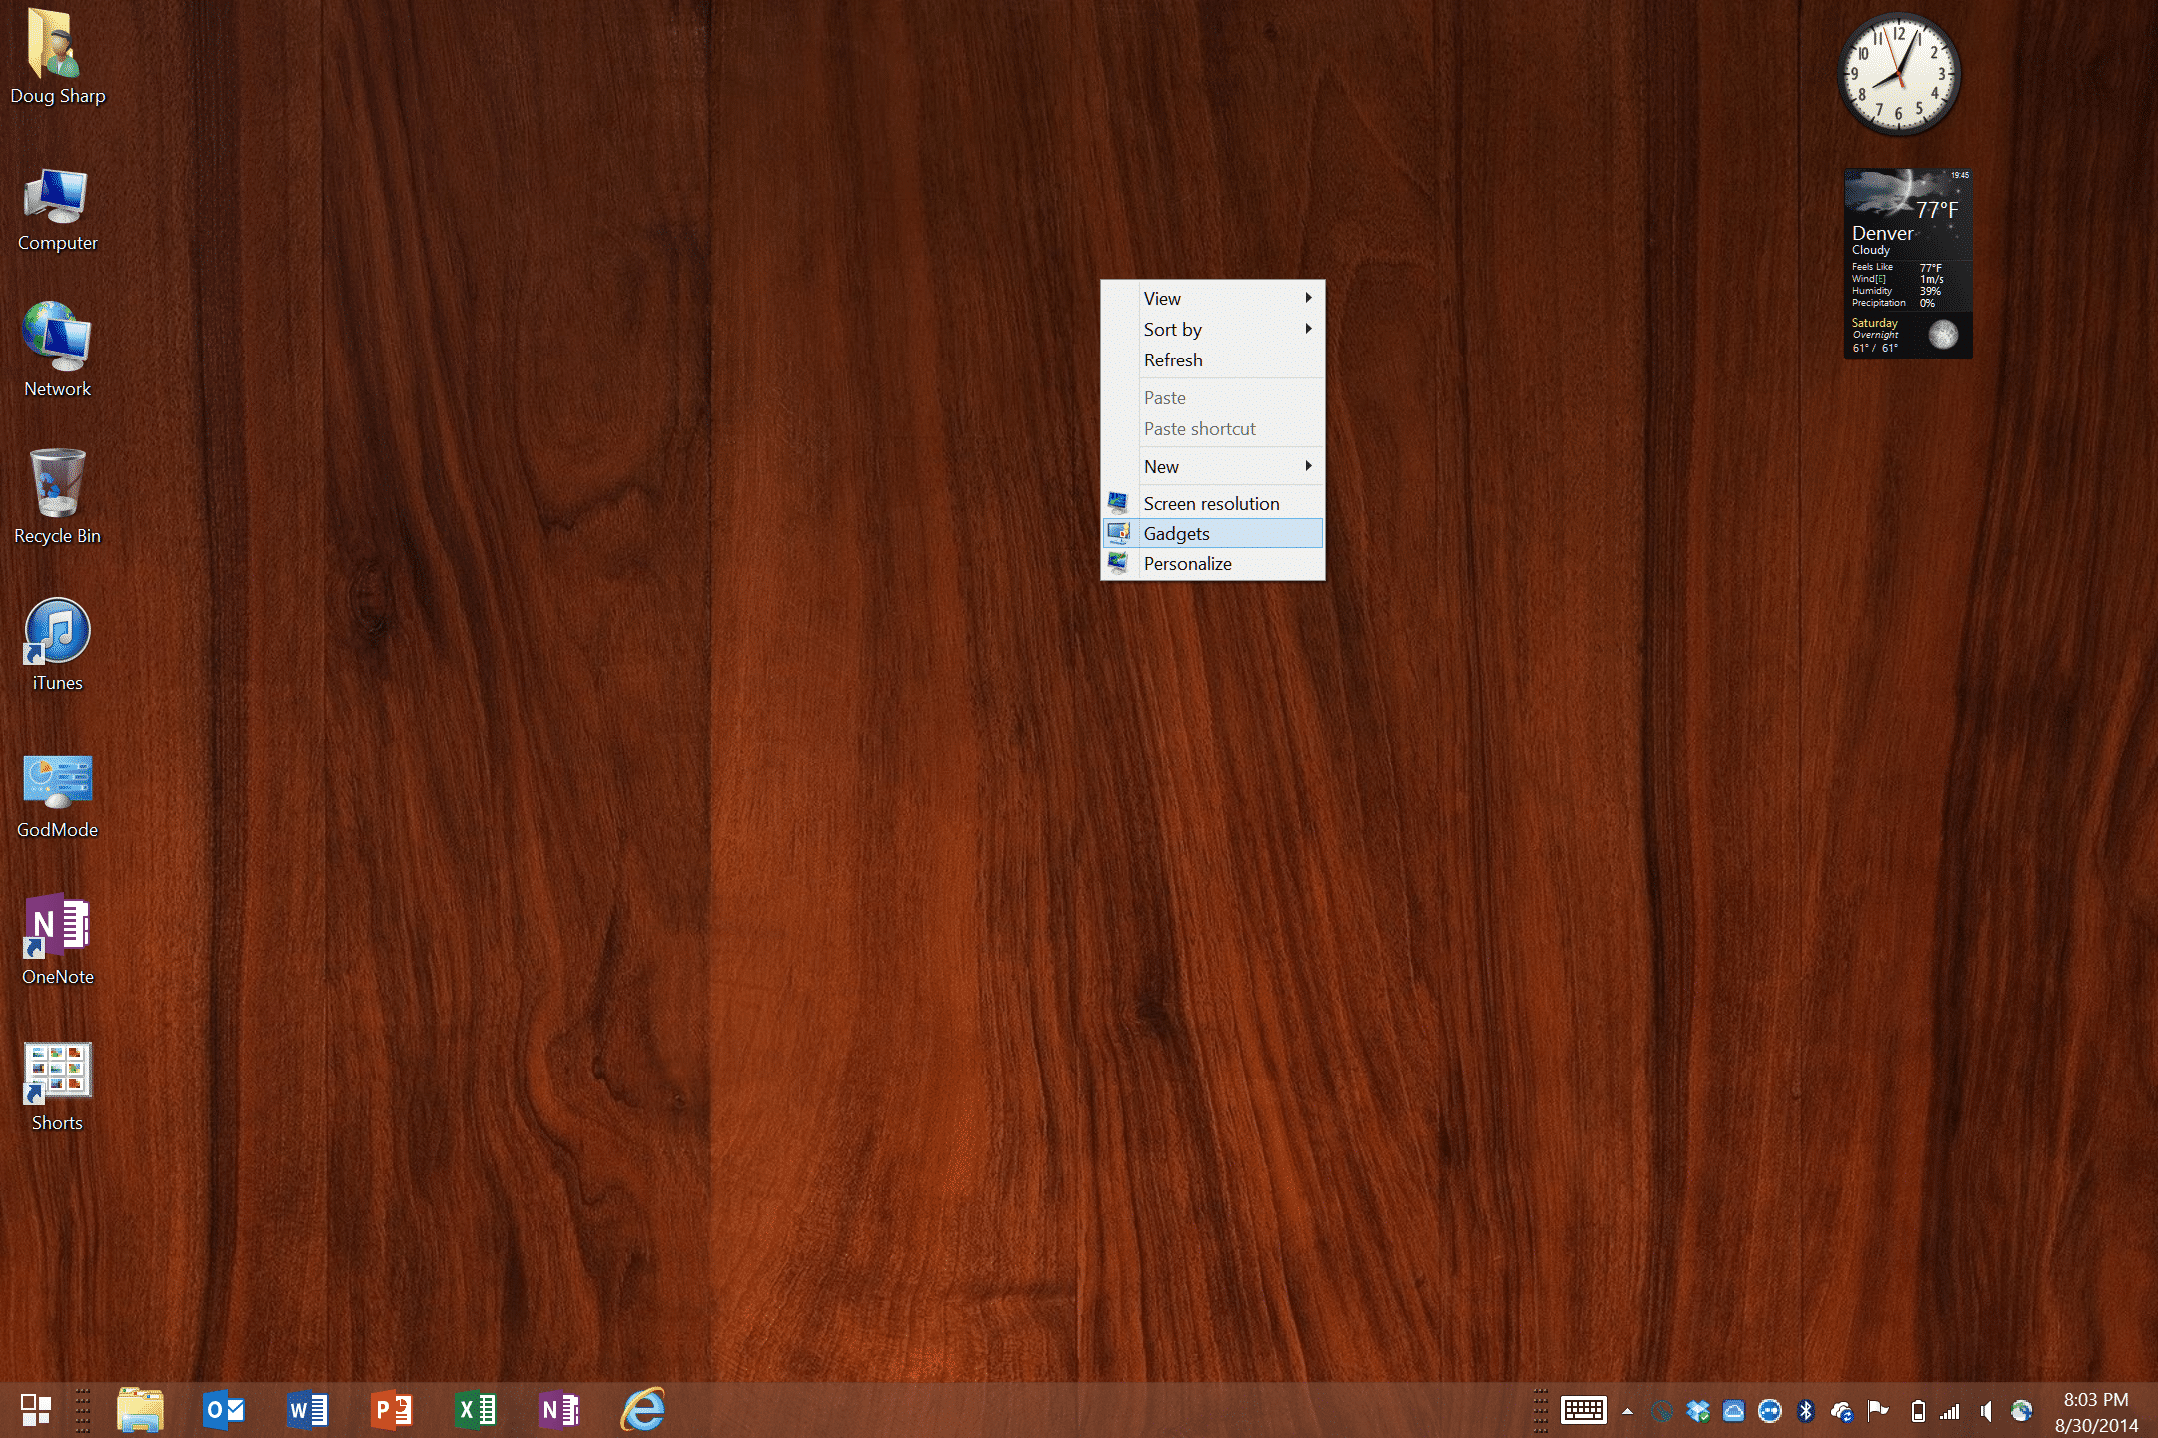The width and height of the screenshot is (2158, 1438).
Task: Expand the View submenu
Action: pyautogui.click(x=1213, y=298)
